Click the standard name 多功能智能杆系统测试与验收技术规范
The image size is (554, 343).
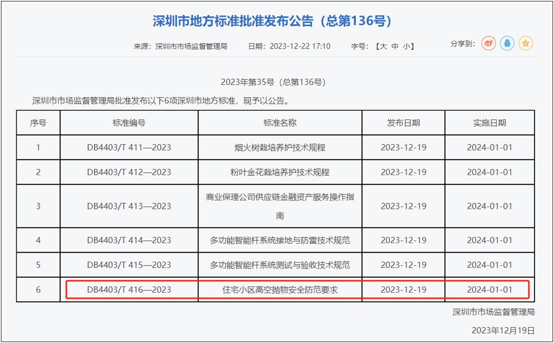tap(280, 265)
